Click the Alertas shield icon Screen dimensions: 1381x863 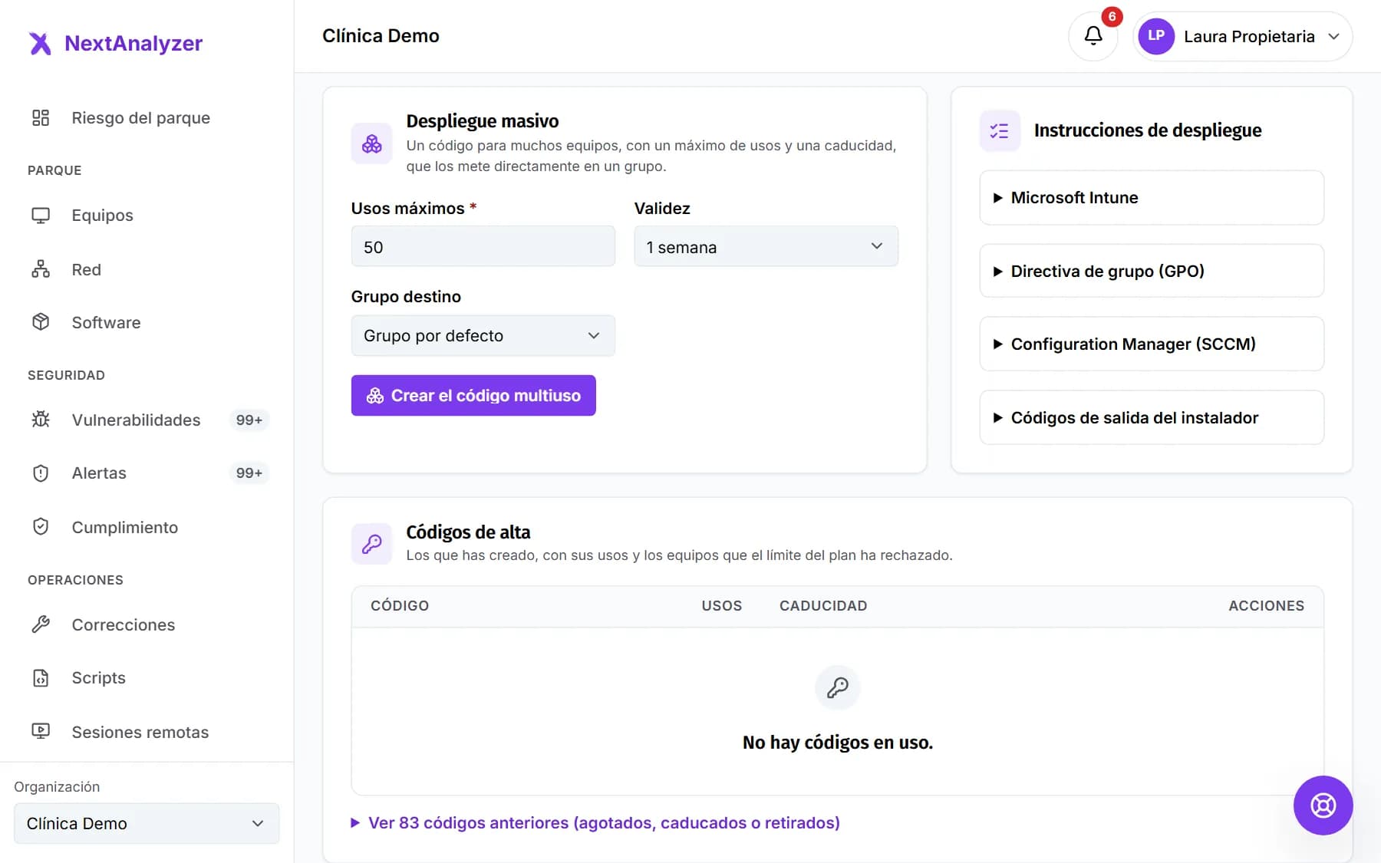point(41,473)
